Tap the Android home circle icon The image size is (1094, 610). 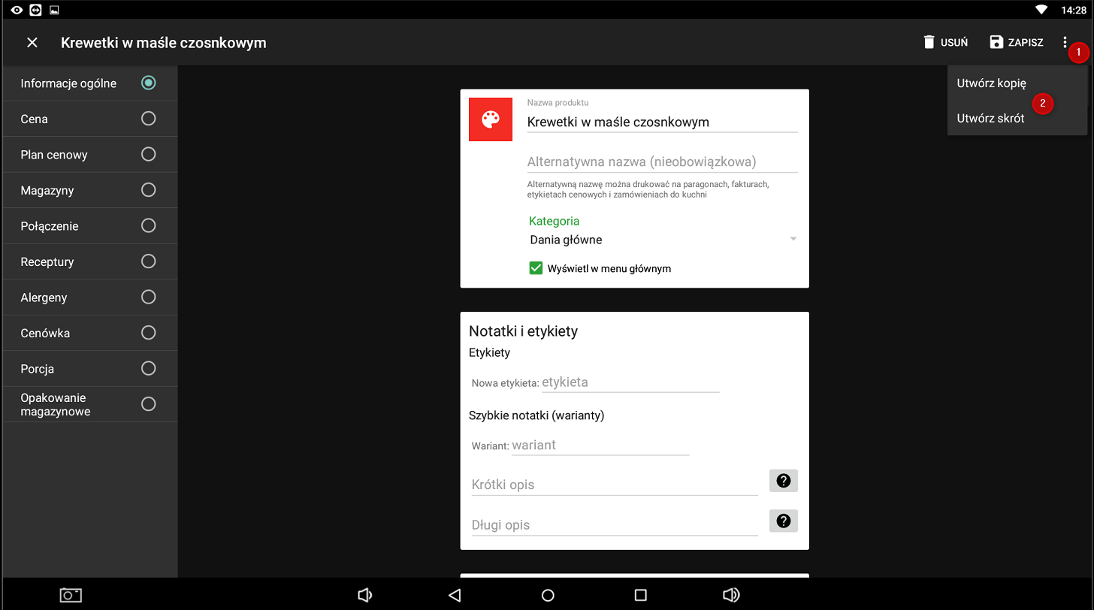548,595
